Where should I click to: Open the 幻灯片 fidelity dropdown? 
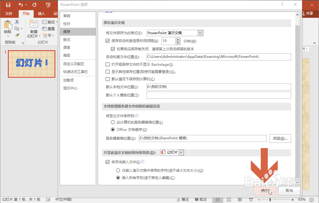coord(181,152)
